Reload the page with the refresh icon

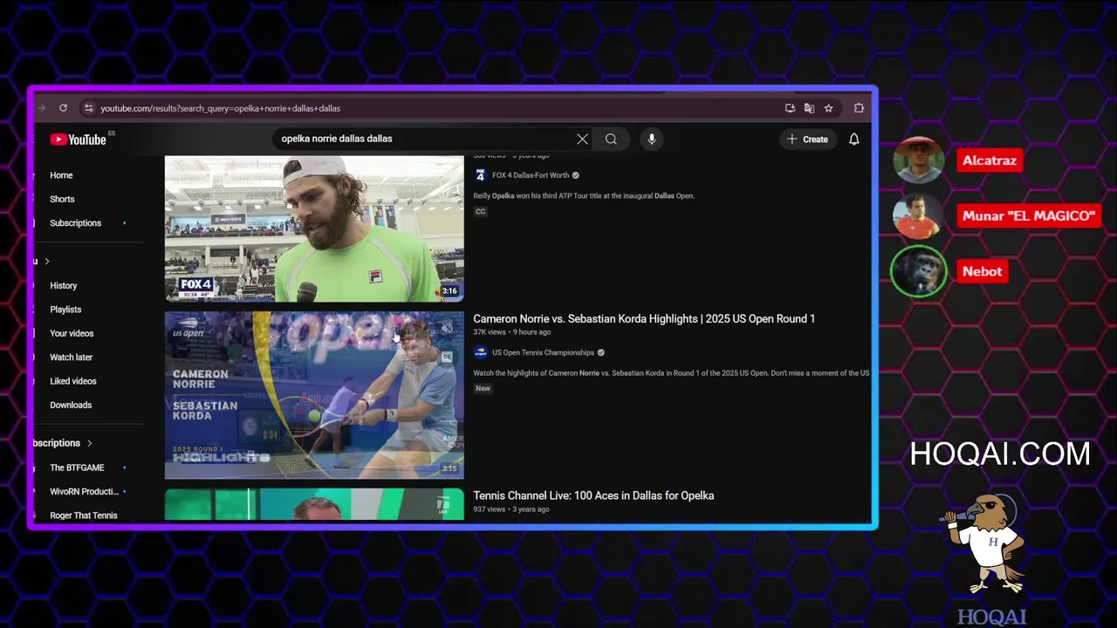(63, 108)
